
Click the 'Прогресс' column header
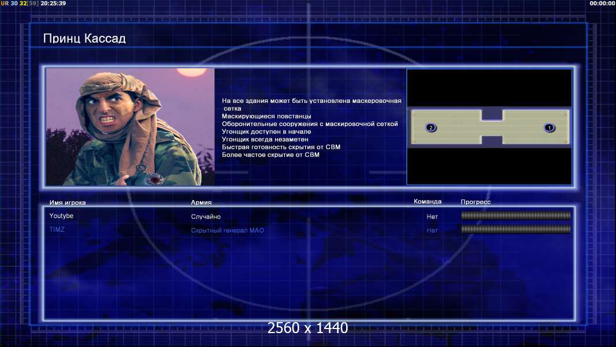point(476,202)
